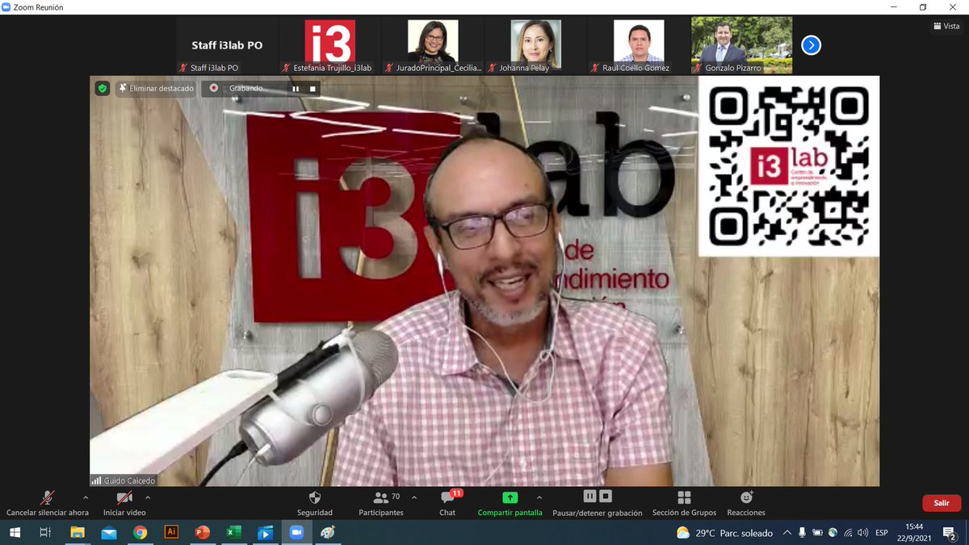Image resolution: width=969 pixels, height=545 pixels.
Task: Stop recording in bottom toolbar
Action: (x=606, y=497)
